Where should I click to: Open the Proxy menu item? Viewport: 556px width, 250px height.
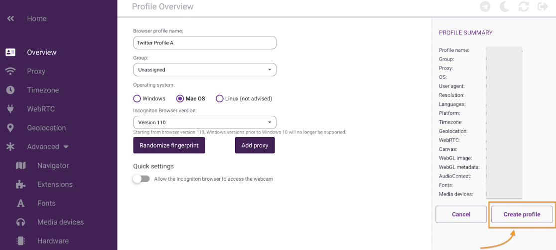click(x=36, y=71)
